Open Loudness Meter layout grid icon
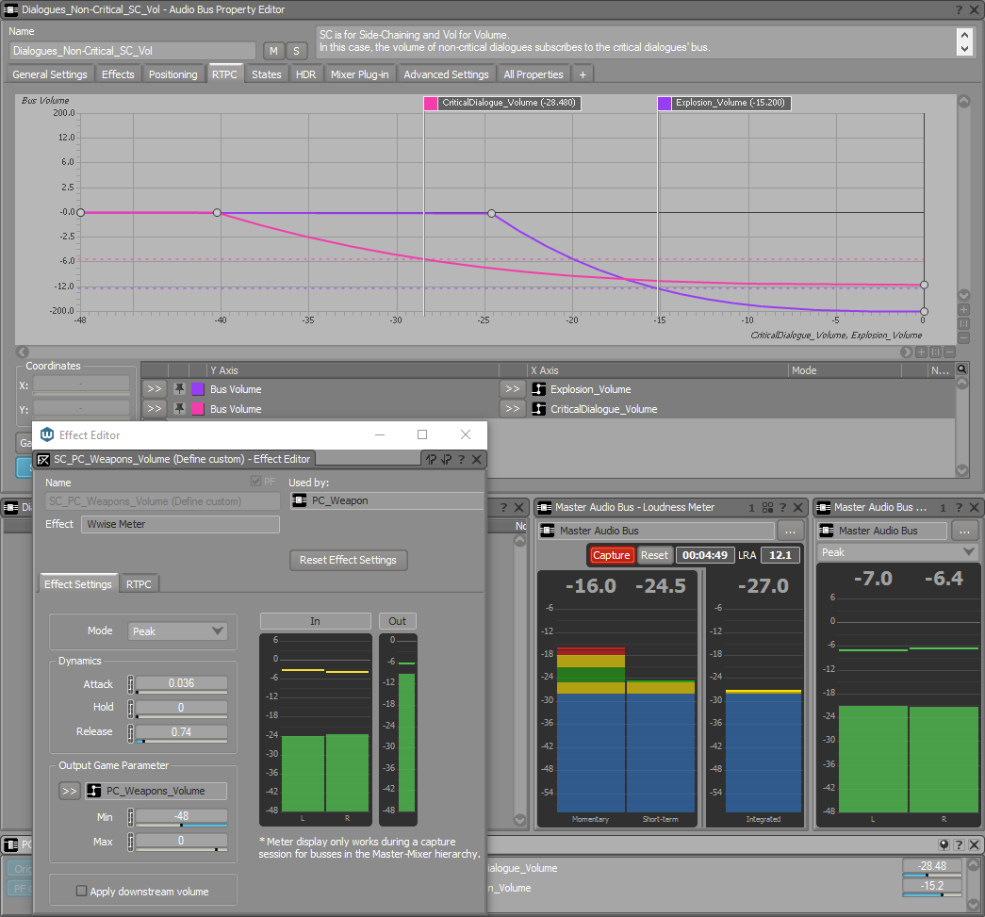 [767, 507]
